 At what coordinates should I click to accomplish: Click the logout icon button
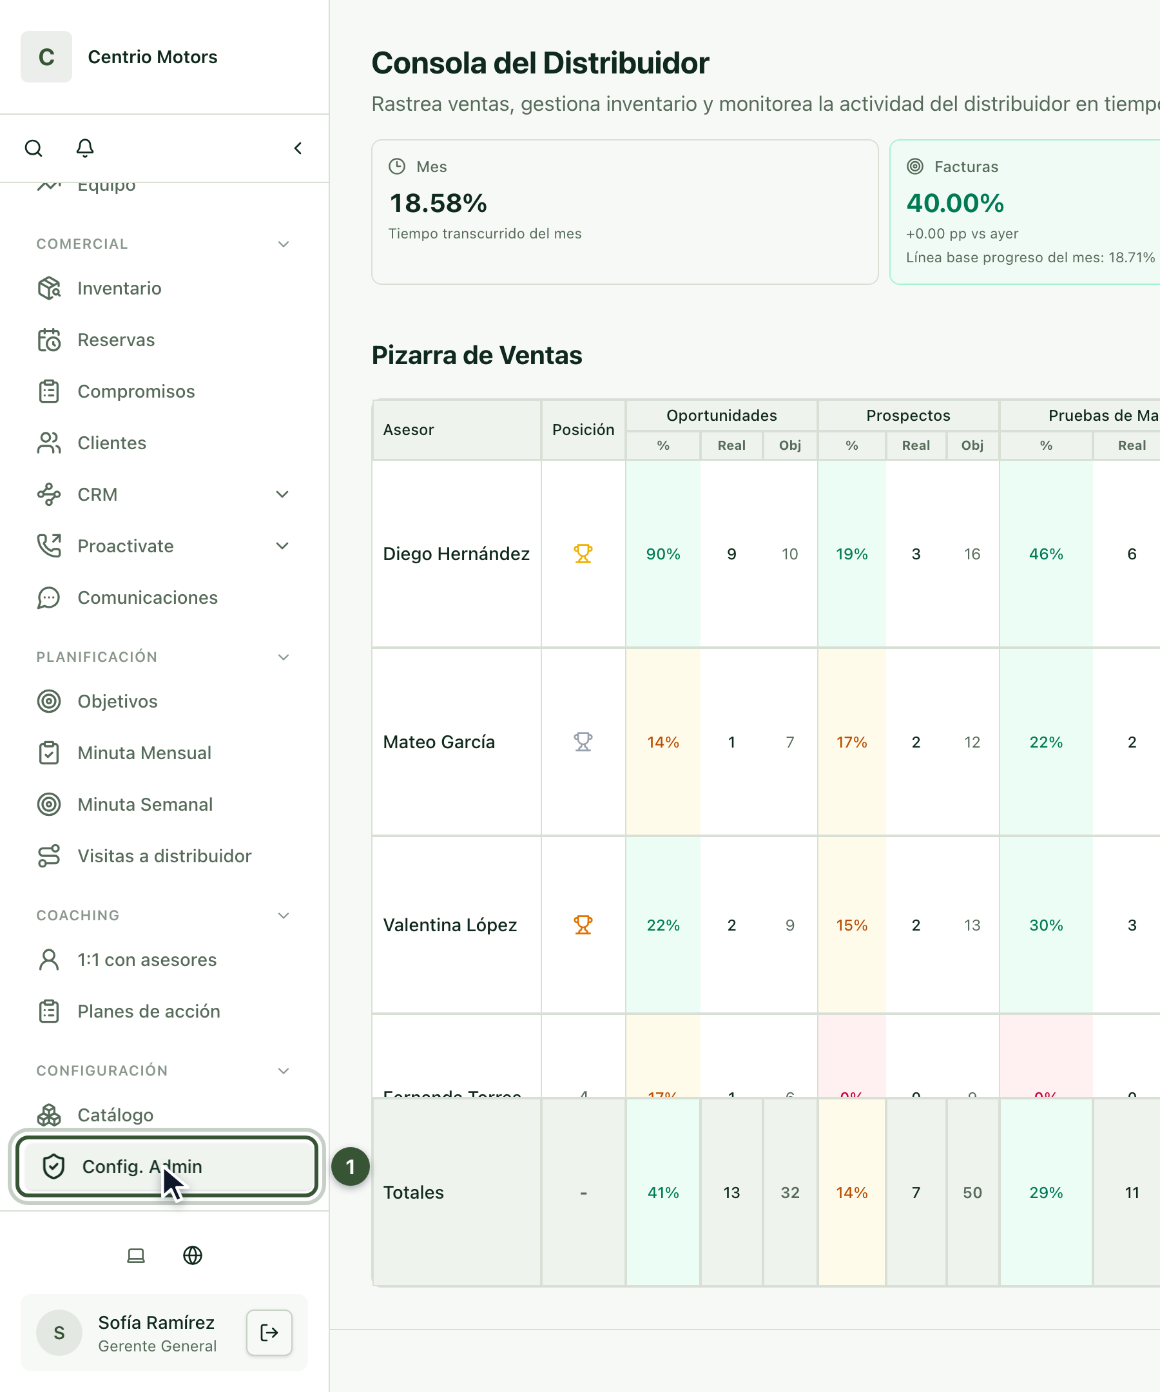point(269,1332)
